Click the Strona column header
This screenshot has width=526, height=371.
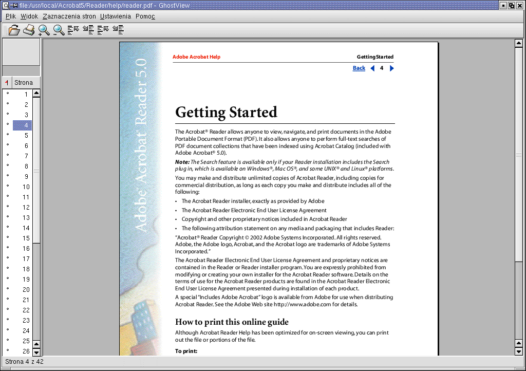(26, 83)
